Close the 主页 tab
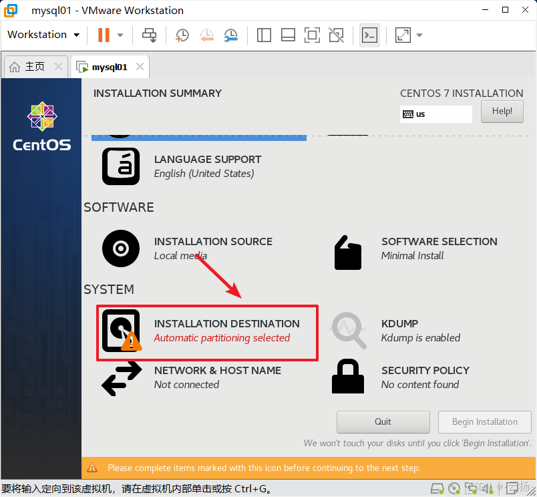Viewport: 537px width, 497px height. (x=59, y=66)
